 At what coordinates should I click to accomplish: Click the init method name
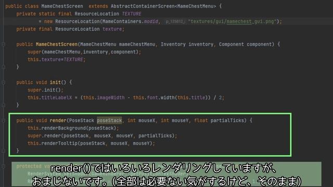pyautogui.click(x=55, y=83)
